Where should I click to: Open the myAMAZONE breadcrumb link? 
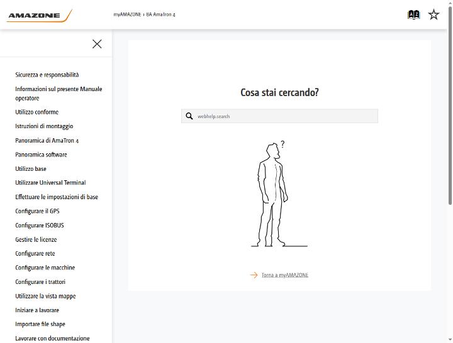(x=127, y=14)
